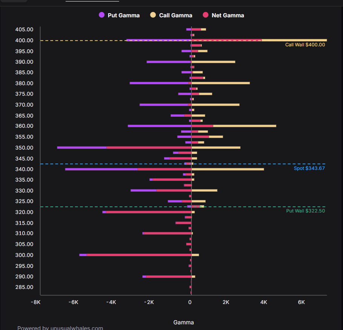Click the red net gamma bar at strike 300.00
Image resolution: width=343 pixels, height=330 pixels.
(x=139, y=255)
